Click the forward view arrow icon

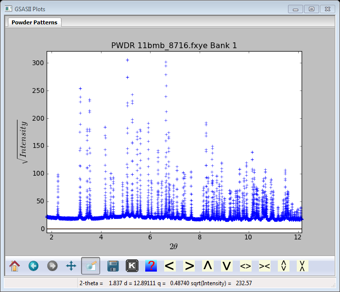point(52,266)
